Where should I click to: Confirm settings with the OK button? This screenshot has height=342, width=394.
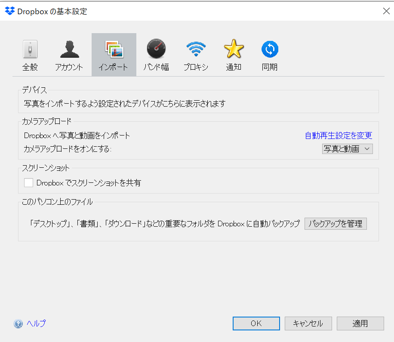click(256, 324)
